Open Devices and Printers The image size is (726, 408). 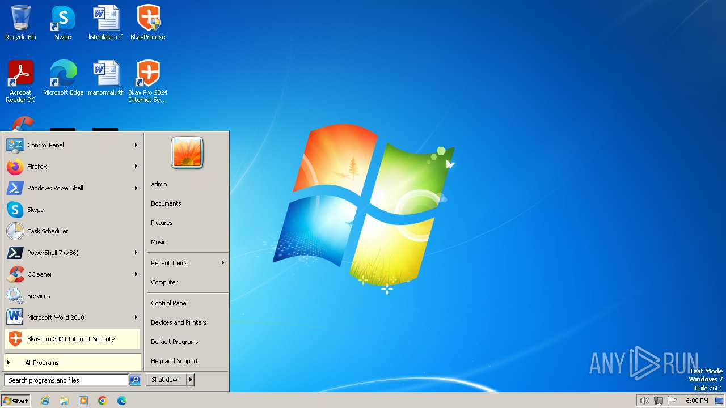187,322
